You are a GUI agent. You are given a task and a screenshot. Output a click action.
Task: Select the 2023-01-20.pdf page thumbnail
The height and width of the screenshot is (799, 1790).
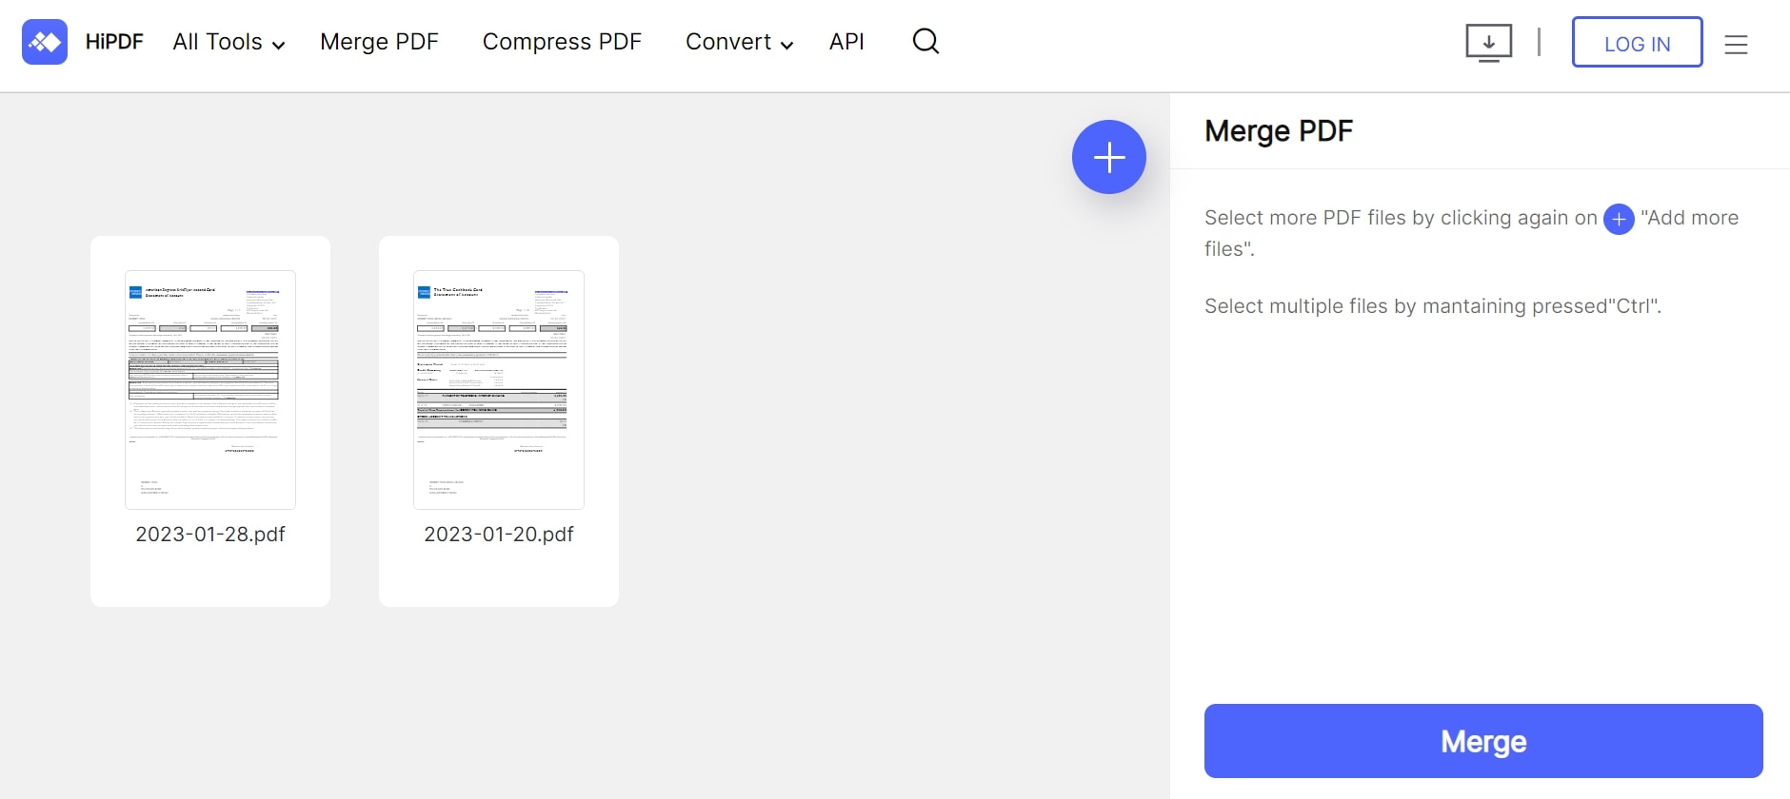(499, 390)
